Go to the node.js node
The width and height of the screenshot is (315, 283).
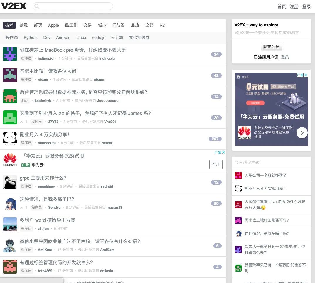[x=98, y=38]
